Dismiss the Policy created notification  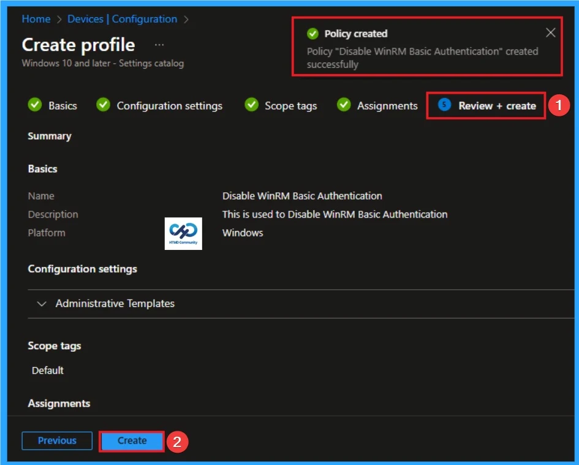(x=550, y=32)
